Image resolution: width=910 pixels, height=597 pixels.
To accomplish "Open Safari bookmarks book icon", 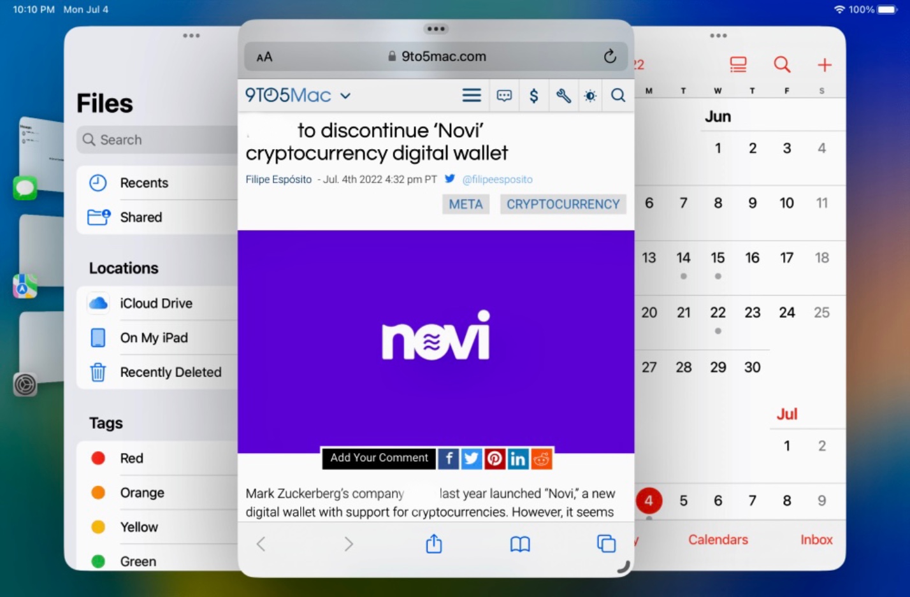I will (x=520, y=543).
